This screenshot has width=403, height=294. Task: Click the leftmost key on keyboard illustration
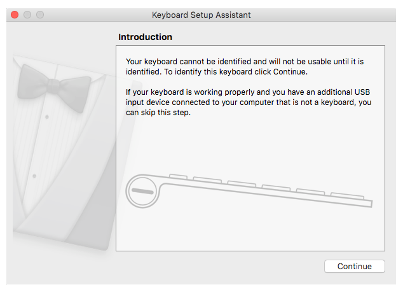coord(179,176)
